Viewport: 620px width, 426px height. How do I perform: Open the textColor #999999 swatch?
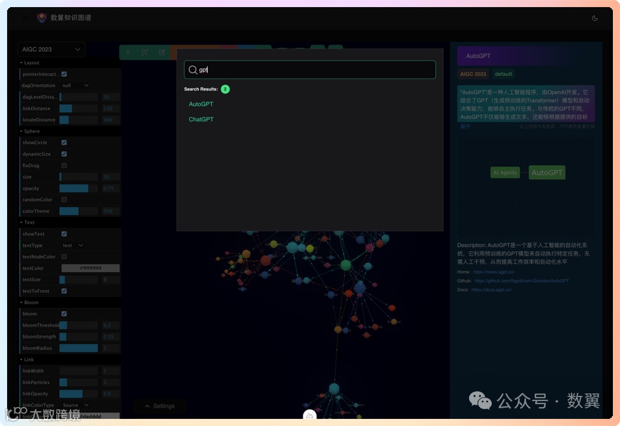coord(90,268)
